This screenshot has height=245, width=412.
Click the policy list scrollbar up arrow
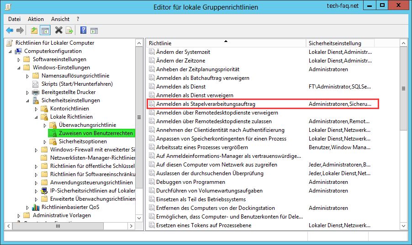(x=403, y=43)
